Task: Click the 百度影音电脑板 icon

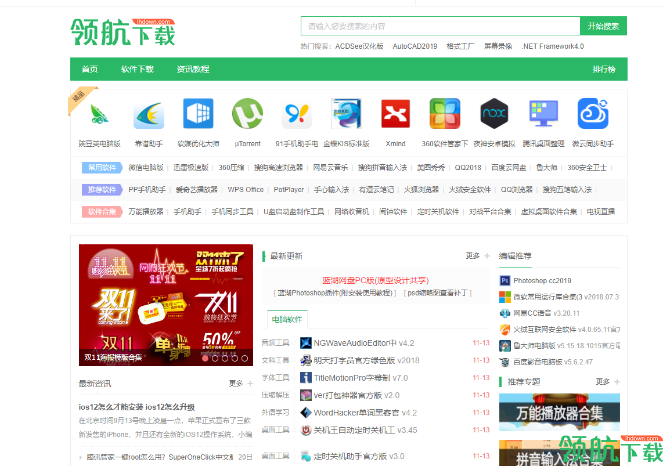Action: (x=505, y=362)
